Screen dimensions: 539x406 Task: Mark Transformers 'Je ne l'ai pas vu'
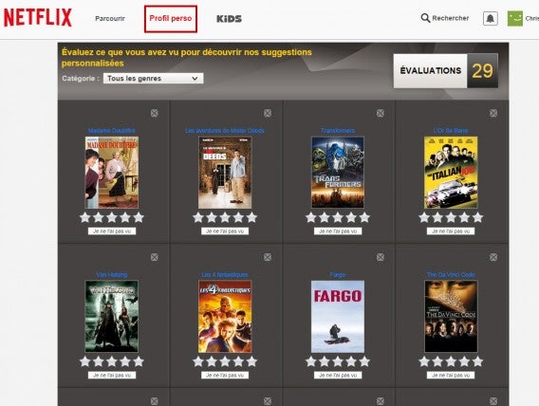point(338,231)
